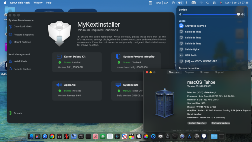
Task: Click the sound volume menu bar icon
Action: (180, 3)
